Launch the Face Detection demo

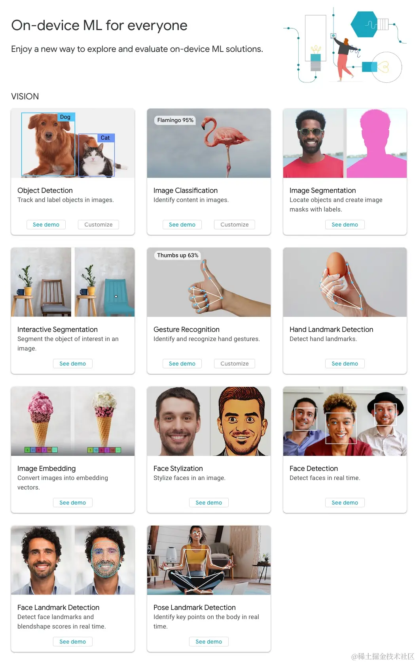(x=345, y=503)
